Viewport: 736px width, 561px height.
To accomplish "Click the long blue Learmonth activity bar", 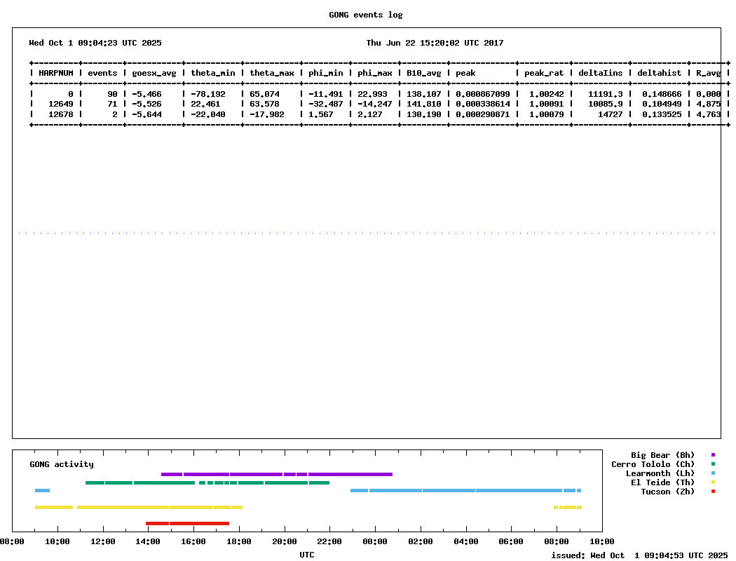I will click(465, 491).
